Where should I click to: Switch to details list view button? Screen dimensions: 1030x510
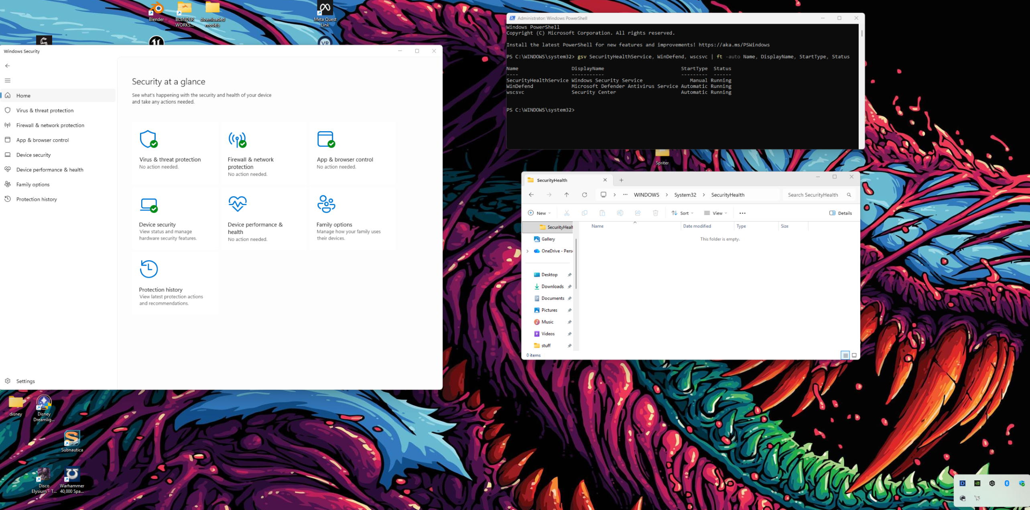[845, 356]
